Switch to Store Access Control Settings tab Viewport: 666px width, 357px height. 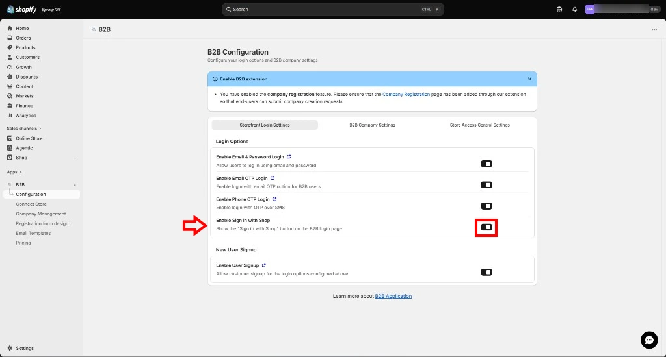click(x=479, y=125)
